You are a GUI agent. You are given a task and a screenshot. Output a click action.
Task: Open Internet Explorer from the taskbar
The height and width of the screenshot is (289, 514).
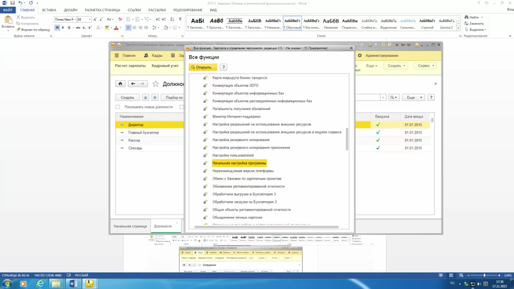pyautogui.click(x=40, y=284)
